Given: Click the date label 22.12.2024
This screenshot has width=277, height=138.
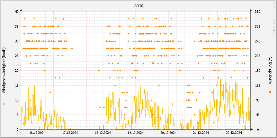Looking at the screenshot, I should pos(234,133).
